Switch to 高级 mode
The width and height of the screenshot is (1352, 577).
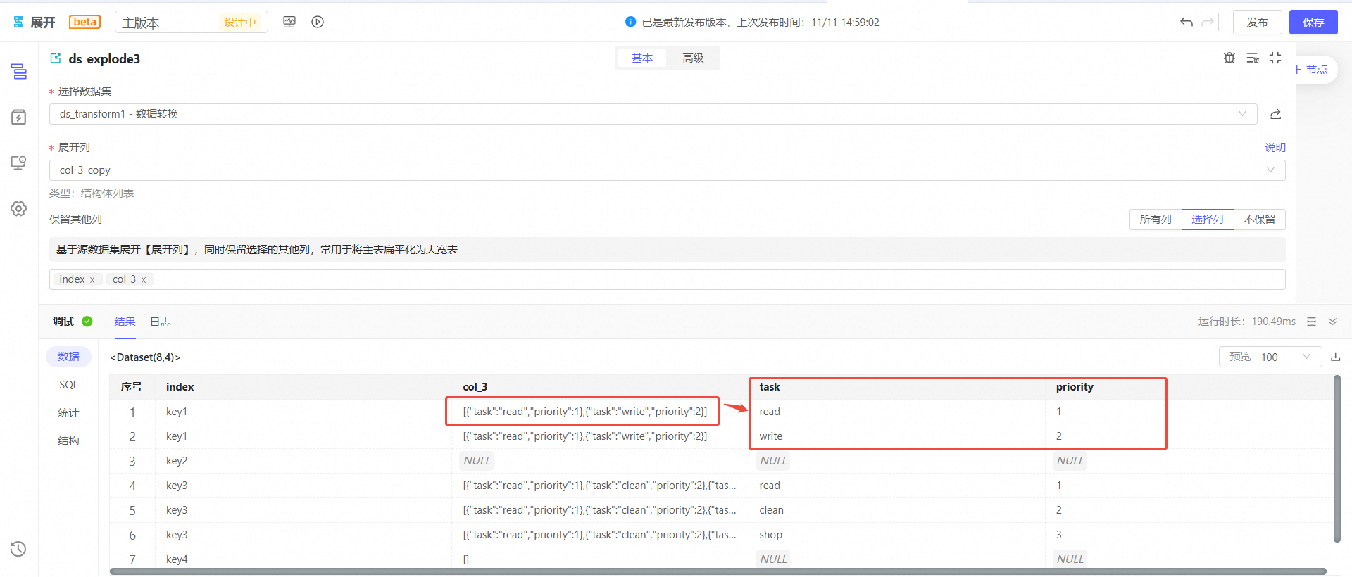coord(693,58)
